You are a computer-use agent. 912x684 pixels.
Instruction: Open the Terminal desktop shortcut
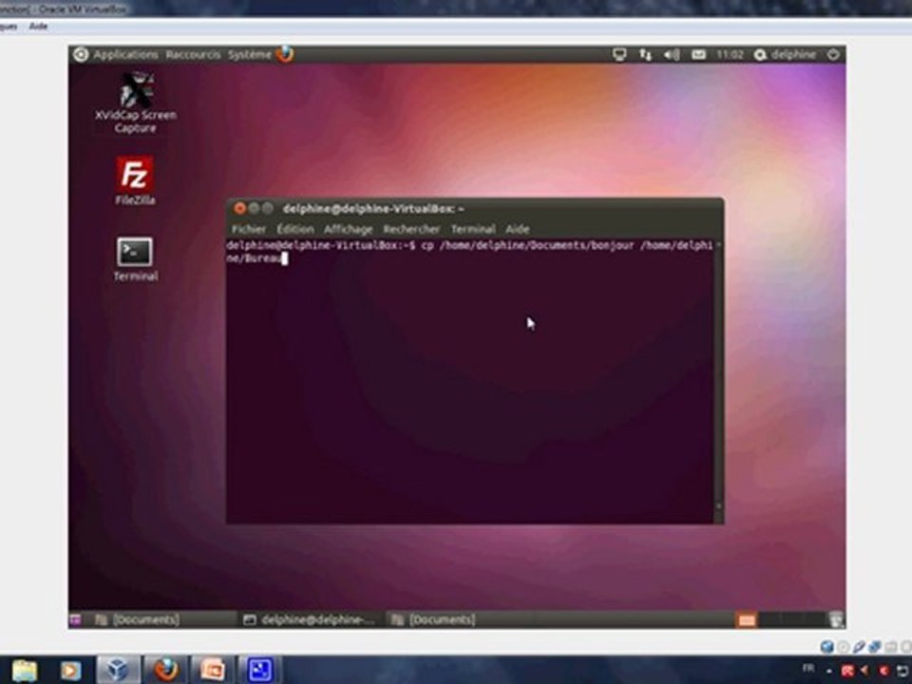135,259
